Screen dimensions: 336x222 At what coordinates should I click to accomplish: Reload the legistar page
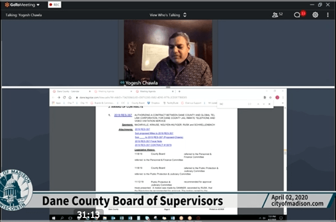(64, 97)
